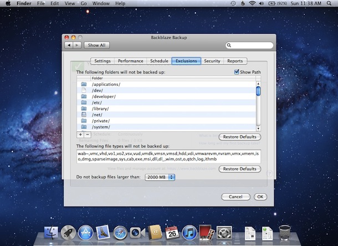The height and width of the screenshot is (246, 338).
Task: Open Spotlight search magnifier icon
Action: (x=330, y=3)
